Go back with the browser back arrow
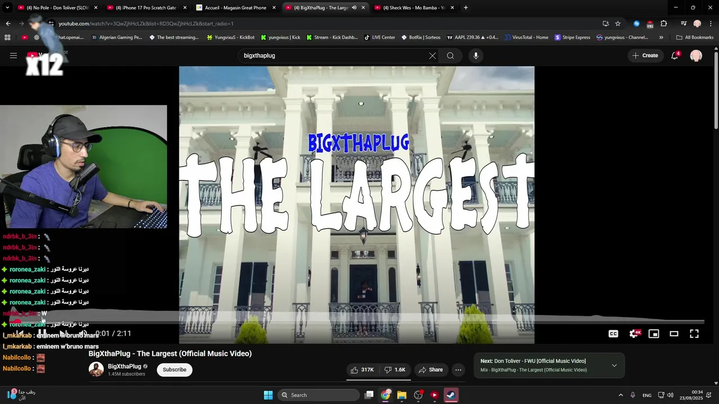Screen dimensions: 719x404 pos(8,24)
